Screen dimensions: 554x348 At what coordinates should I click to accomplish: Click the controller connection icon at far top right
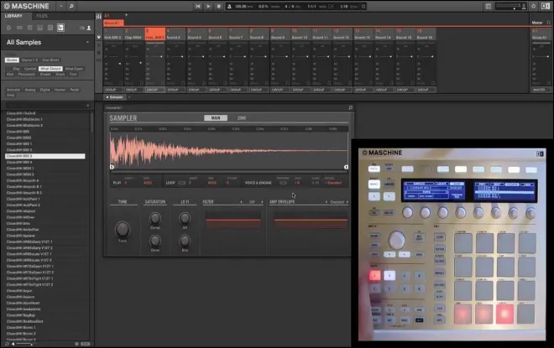tap(545, 7)
